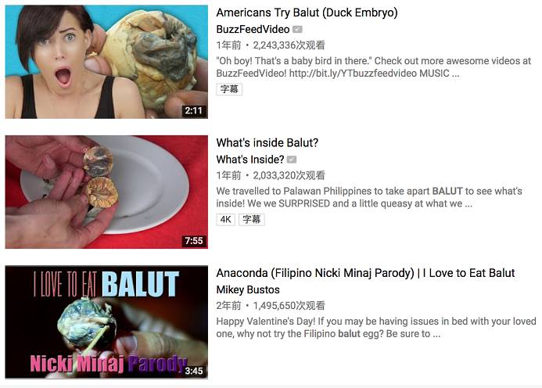Visit the BuzzFeedVideo channel
Screen dimensions: 542x388
[253, 30]
